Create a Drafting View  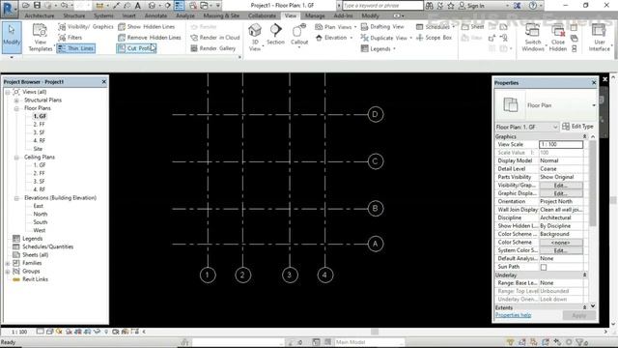(382, 27)
